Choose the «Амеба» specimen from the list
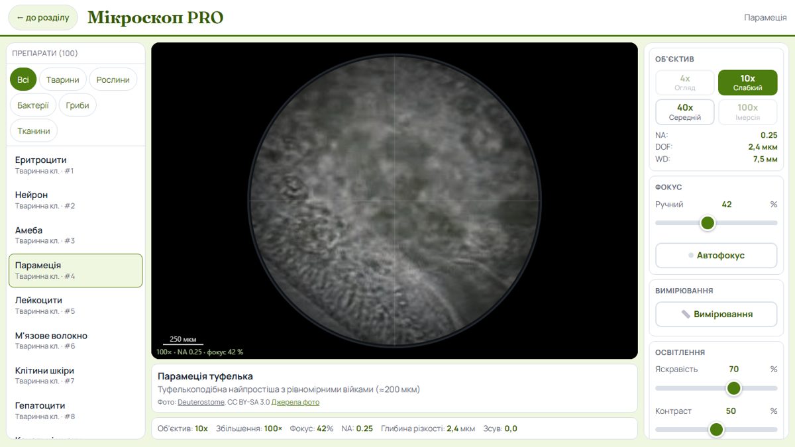 tap(76, 235)
